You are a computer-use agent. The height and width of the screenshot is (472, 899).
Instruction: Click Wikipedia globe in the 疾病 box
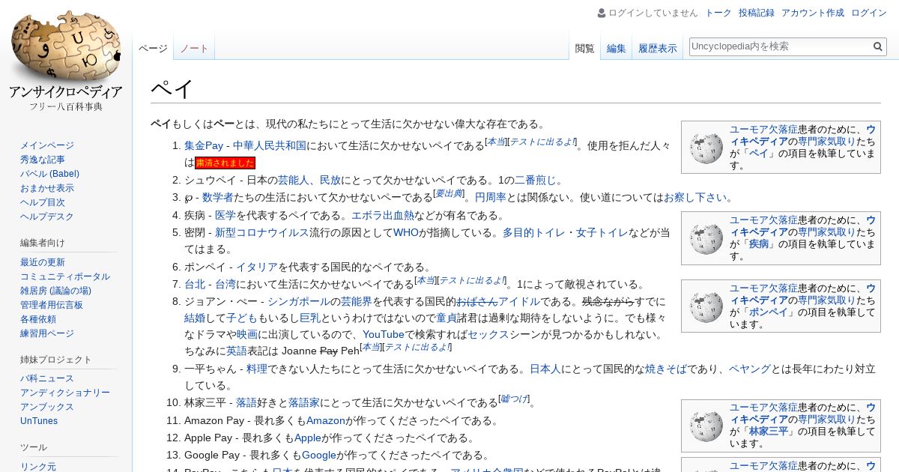(x=706, y=238)
